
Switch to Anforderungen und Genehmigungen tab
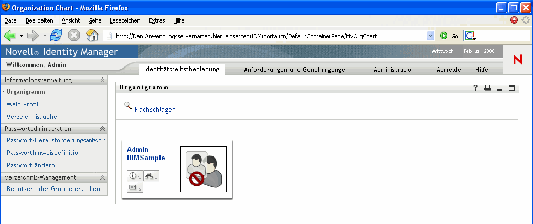click(296, 70)
